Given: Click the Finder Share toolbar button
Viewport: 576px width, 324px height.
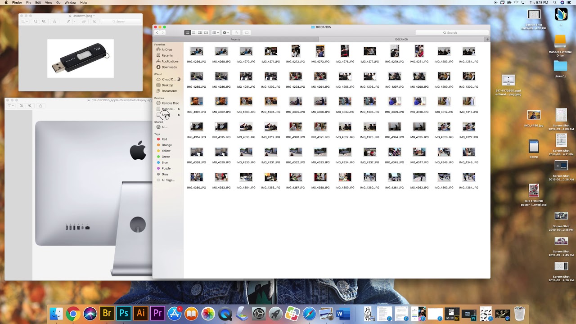Looking at the screenshot, I should pos(236,32).
